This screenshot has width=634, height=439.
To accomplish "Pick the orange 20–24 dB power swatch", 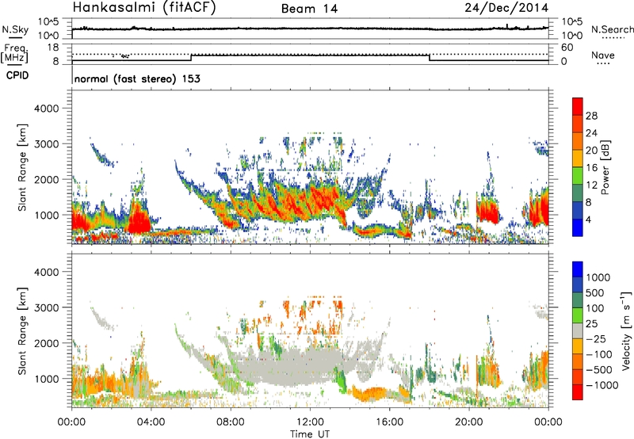I will tap(578, 141).
